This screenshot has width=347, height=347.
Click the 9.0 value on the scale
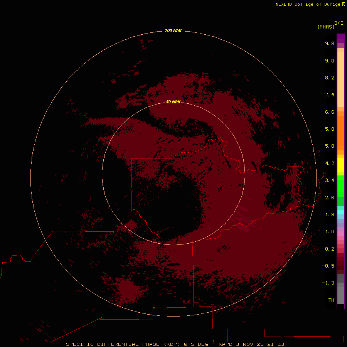pos(330,61)
